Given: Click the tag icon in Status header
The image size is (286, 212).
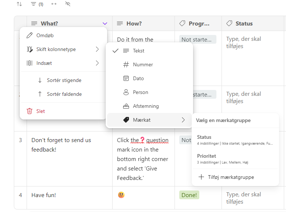Looking at the screenshot, I should pyautogui.click(x=229, y=23).
